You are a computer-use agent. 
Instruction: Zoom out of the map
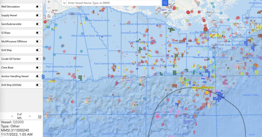tap(49, 8)
